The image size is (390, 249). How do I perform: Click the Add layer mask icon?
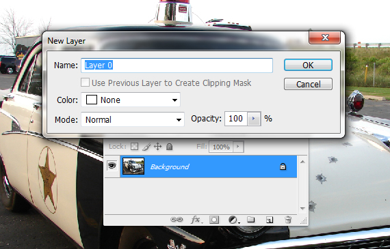tap(214, 220)
